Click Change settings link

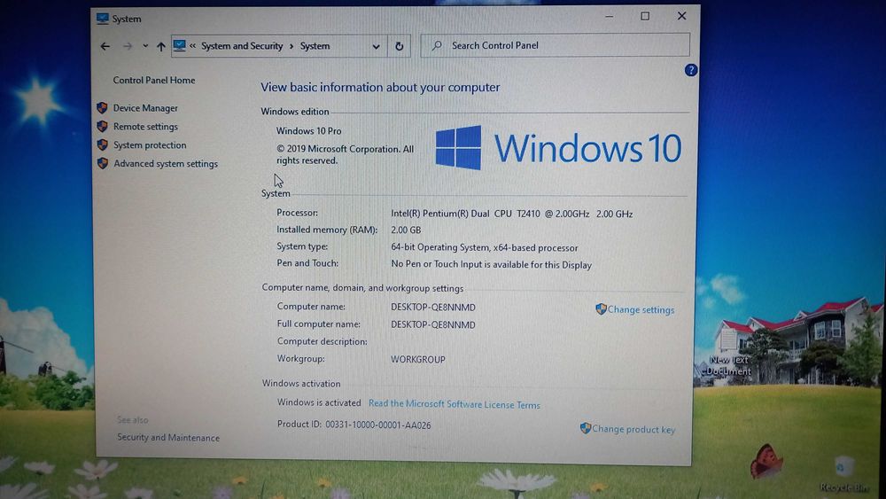[641, 309]
